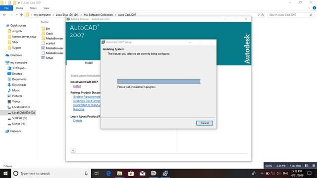Open Microsoft Edge from taskbar

click(x=108, y=174)
